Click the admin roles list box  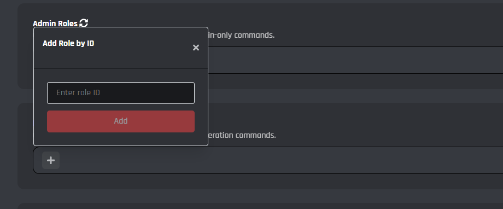click(355, 60)
